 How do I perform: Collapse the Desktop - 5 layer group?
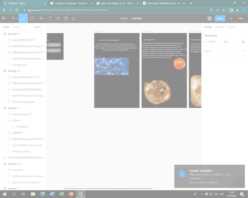coord(2,34)
